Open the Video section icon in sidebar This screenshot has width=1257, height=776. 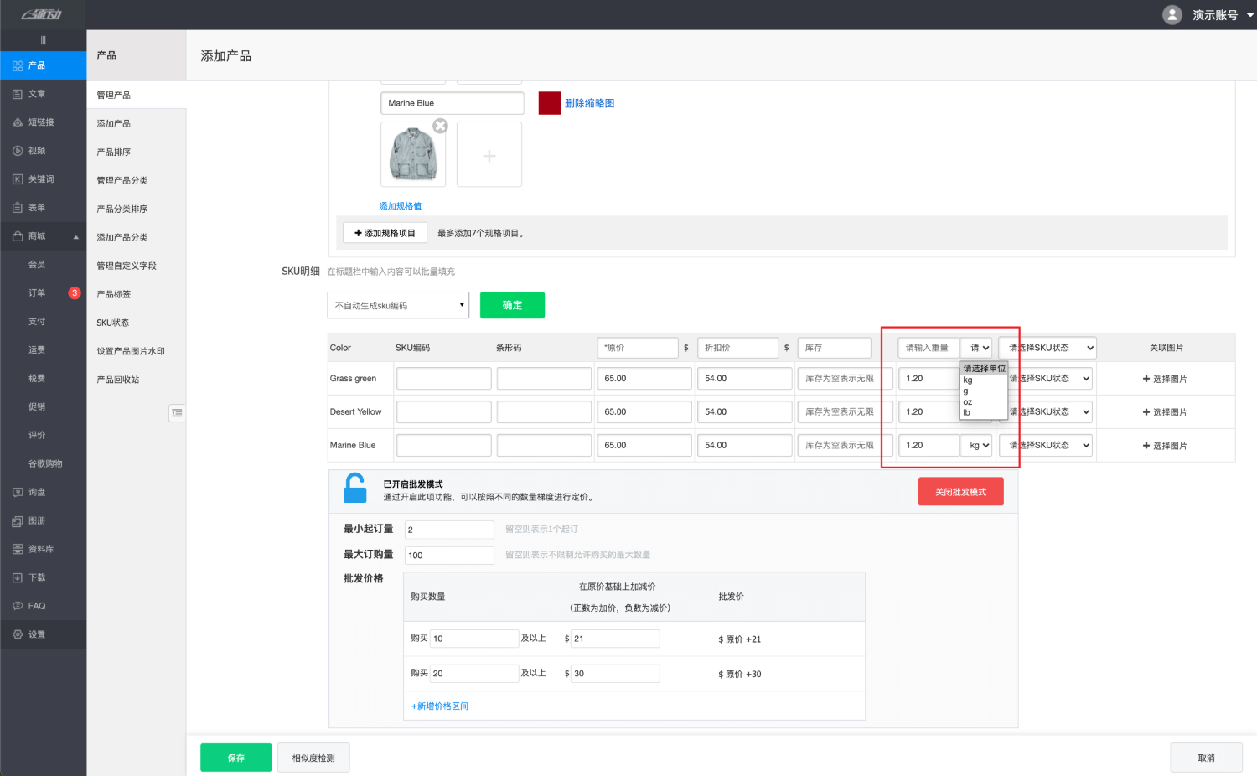pyautogui.click(x=18, y=151)
